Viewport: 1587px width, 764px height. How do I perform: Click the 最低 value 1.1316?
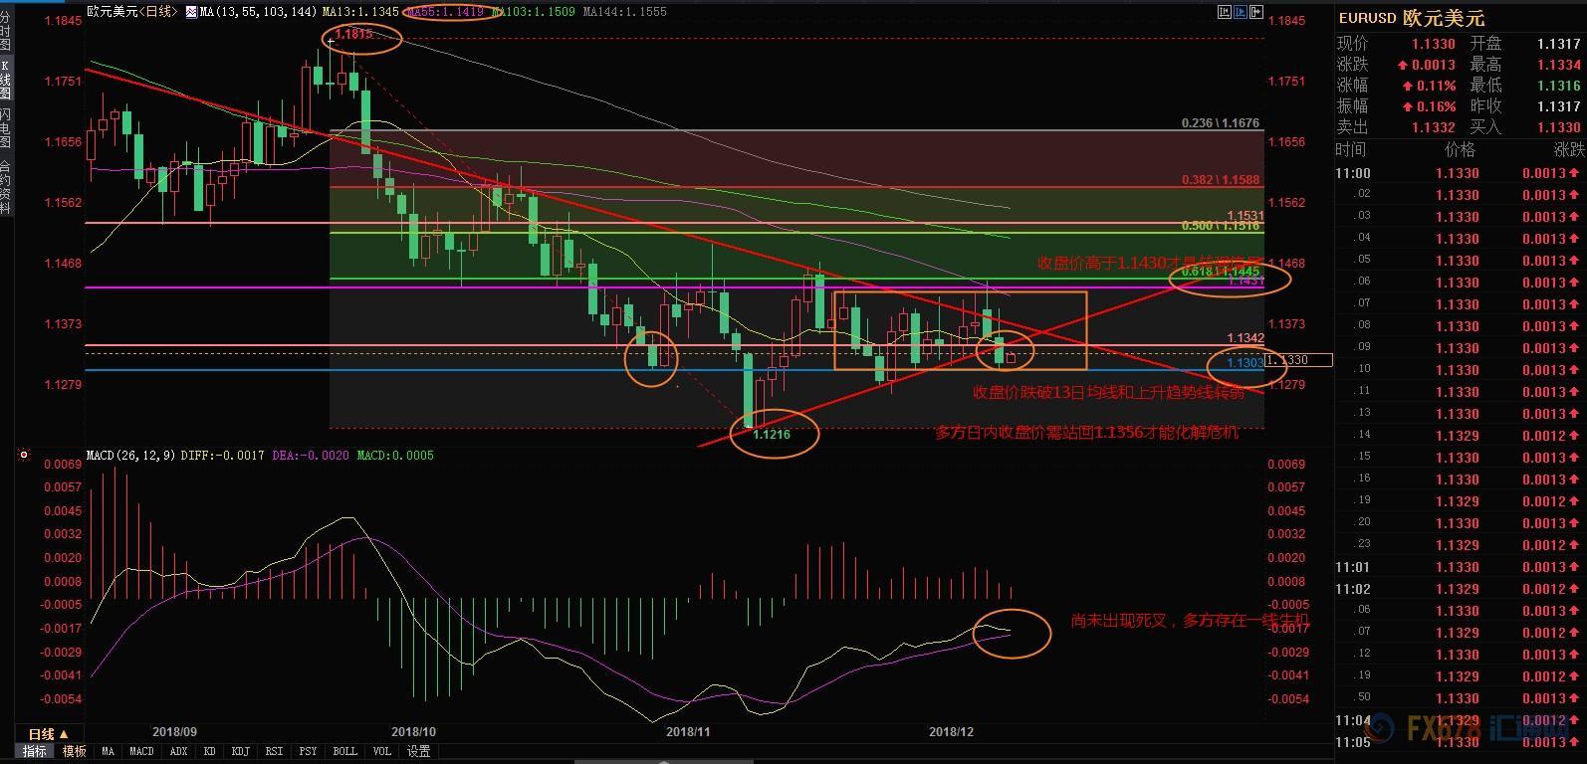click(1559, 86)
